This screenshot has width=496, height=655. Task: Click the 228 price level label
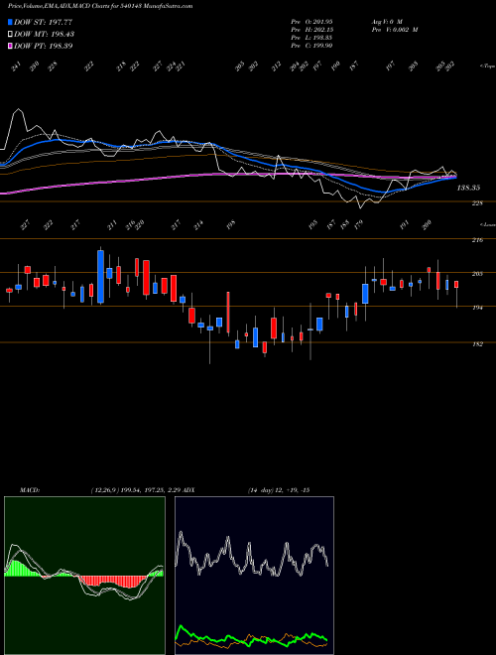point(477,203)
